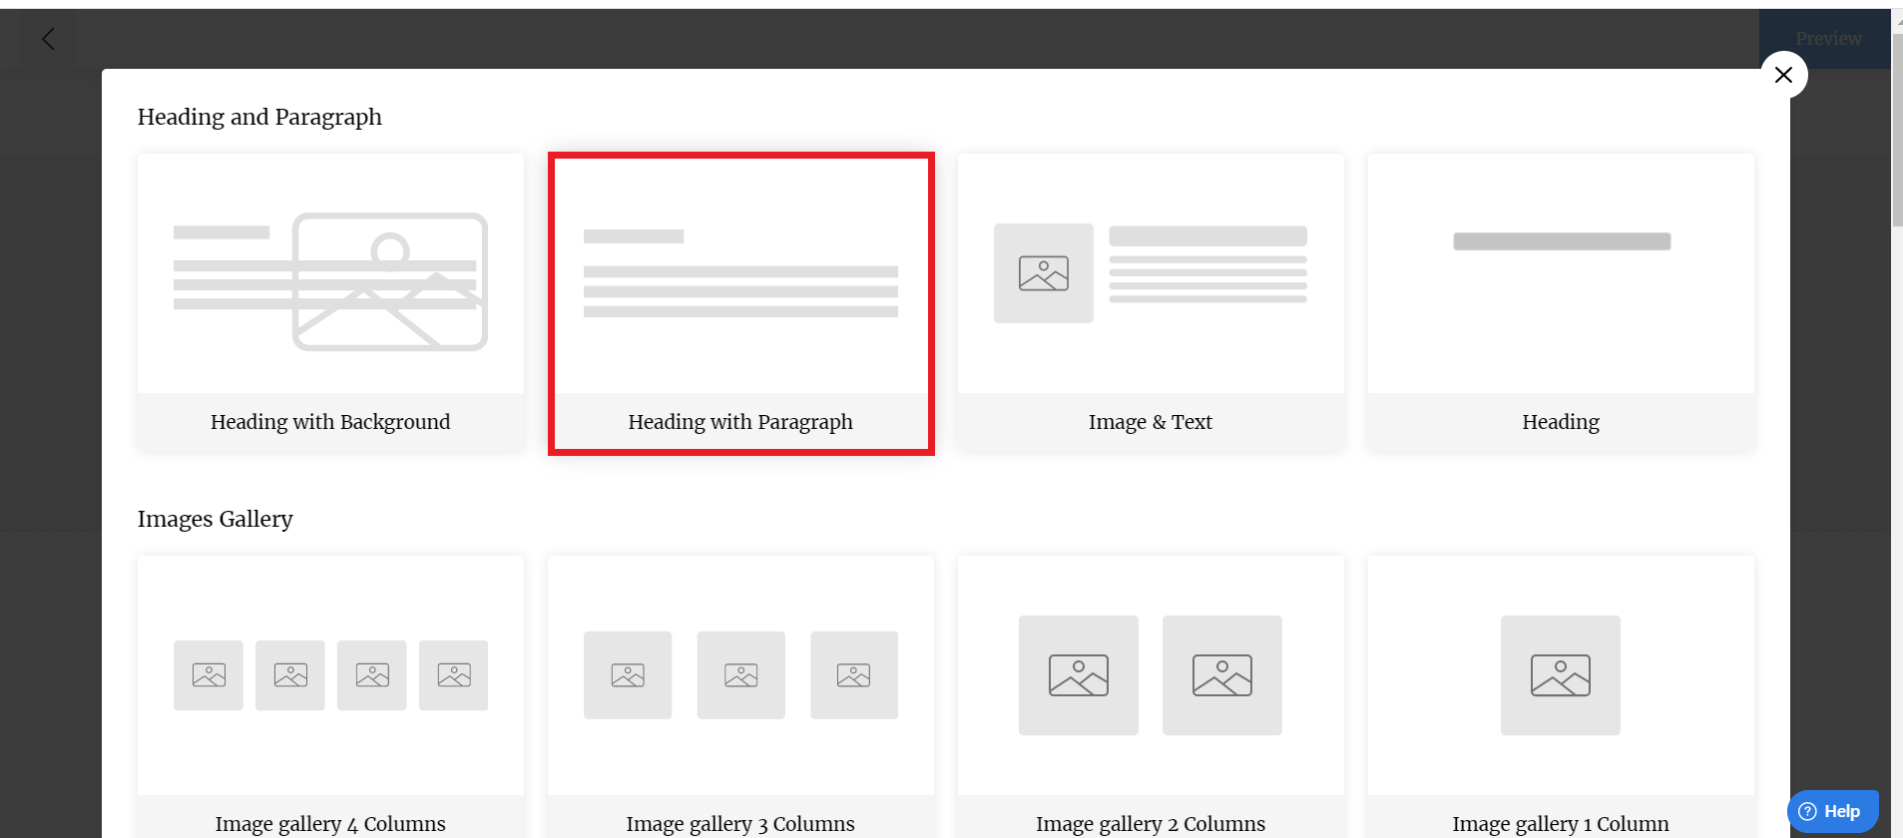Choose the Heading with Paragraph block
The height and width of the screenshot is (838, 1903).
[x=740, y=302]
